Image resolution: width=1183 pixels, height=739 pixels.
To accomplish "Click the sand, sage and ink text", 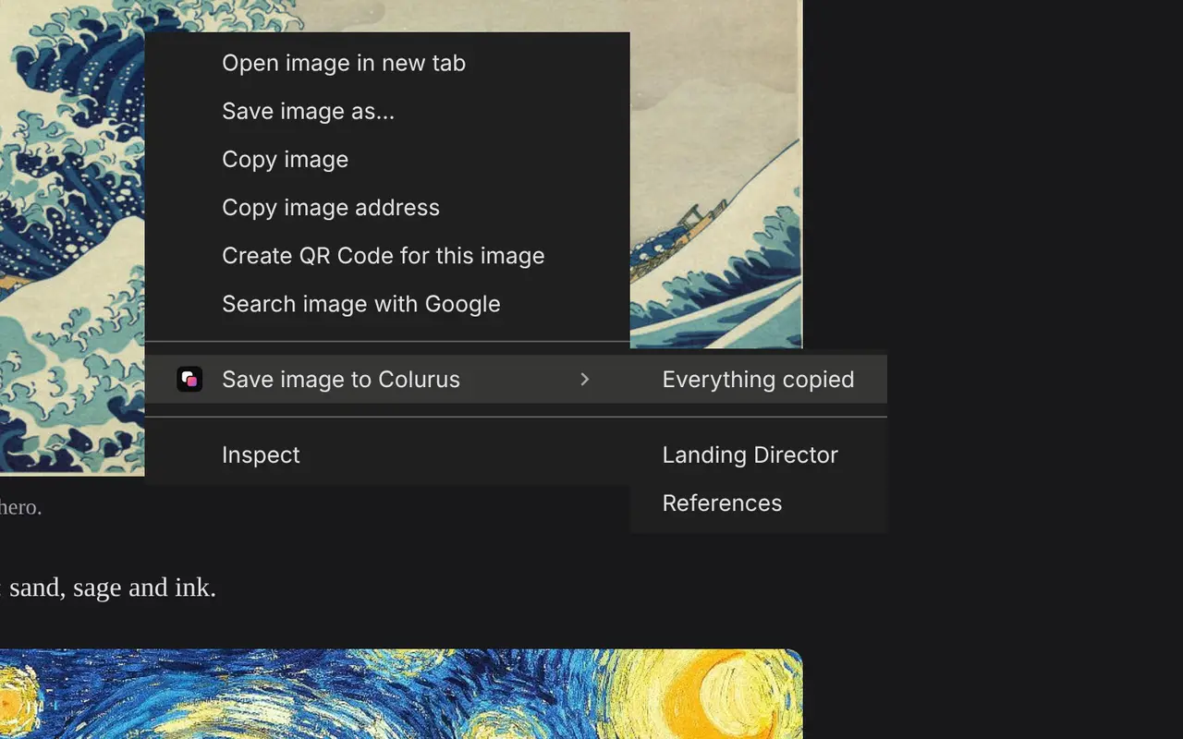I will pos(112,588).
